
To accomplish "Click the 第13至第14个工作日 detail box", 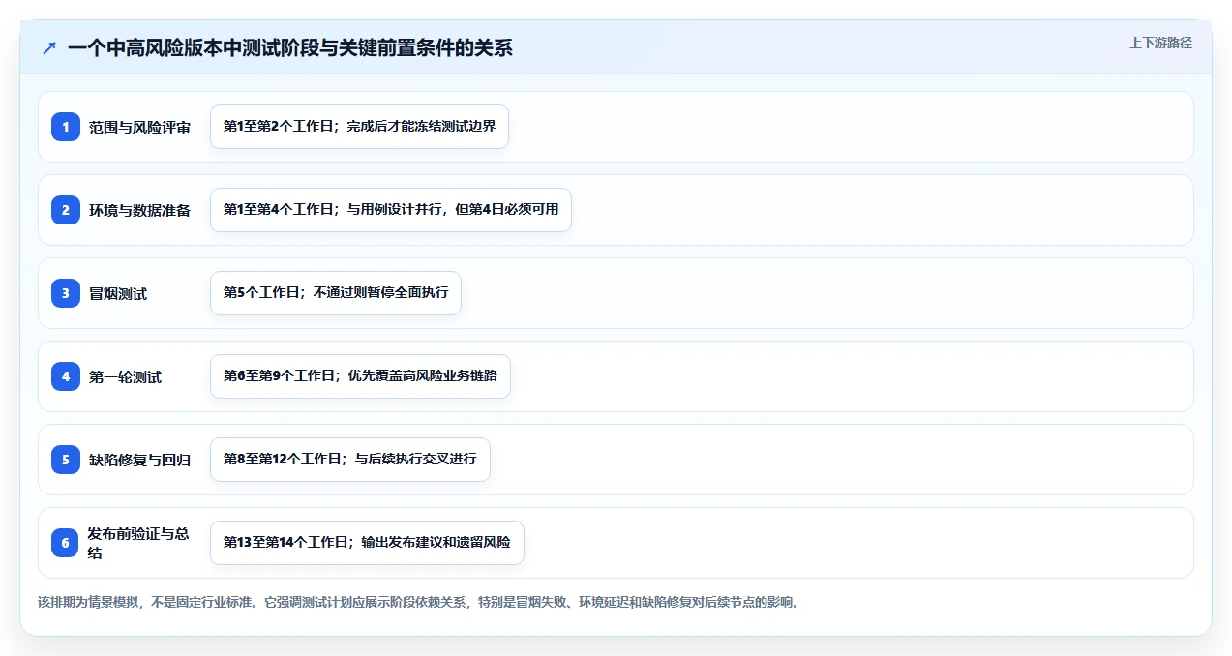I will [367, 543].
